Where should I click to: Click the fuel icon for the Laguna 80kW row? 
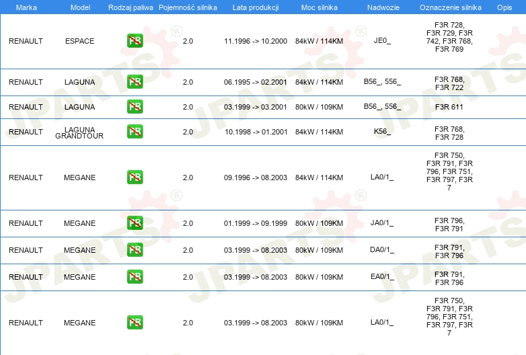pyautogui.click(x=135, y=107)
